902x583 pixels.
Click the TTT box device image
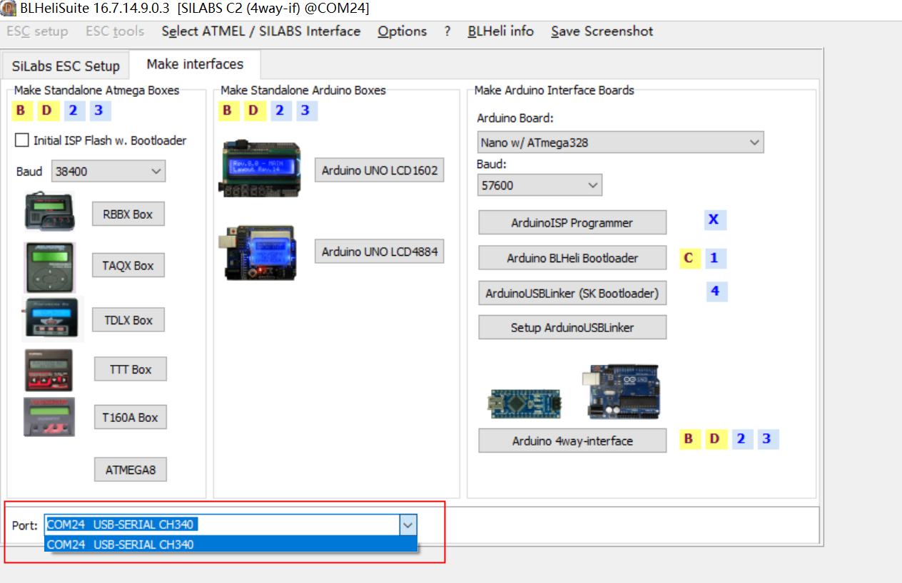[x=49, y=370]
